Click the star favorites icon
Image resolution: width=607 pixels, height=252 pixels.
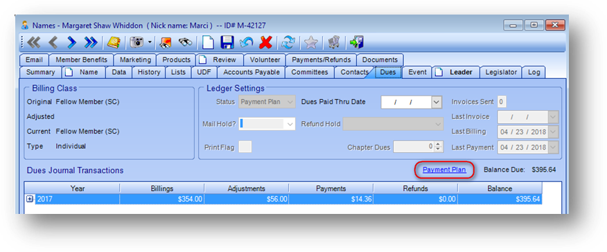click(311, 42)
